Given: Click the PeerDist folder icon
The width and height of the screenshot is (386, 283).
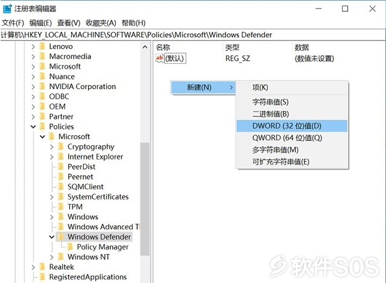Looking at the screenshot, I should (61, 167).
